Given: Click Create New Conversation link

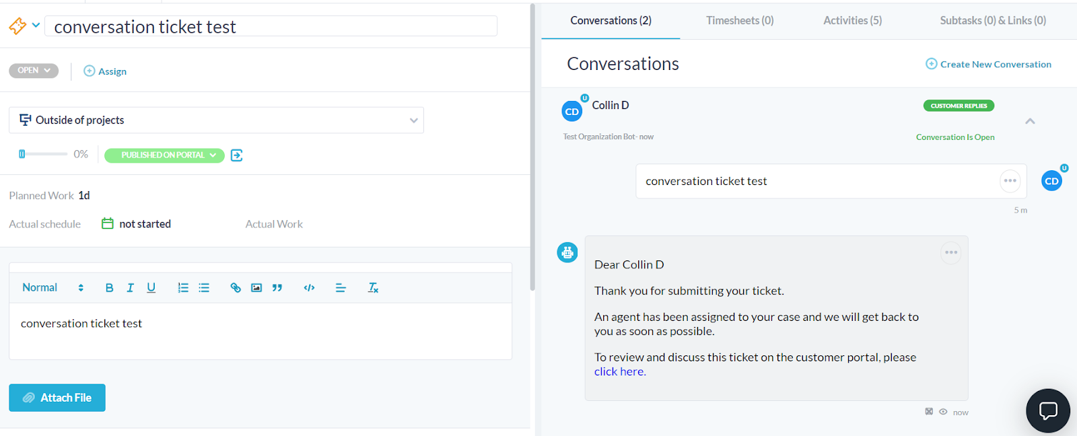Looking at the screenshot, I should coord(988,65).
